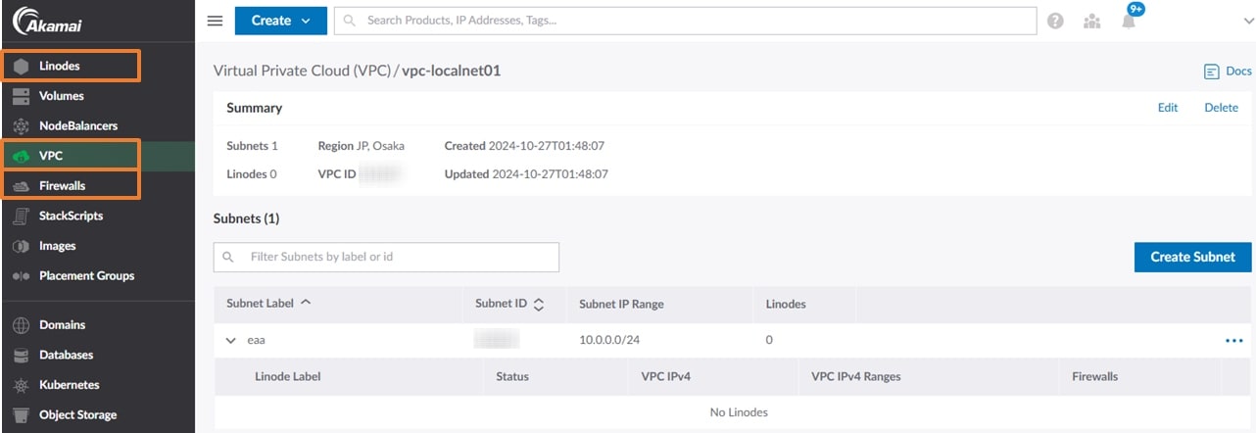Open the hamburger navigation menu

coord(216,21)
